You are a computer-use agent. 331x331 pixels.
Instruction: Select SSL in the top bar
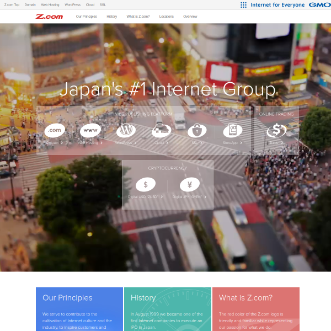[x=103, y=4]
